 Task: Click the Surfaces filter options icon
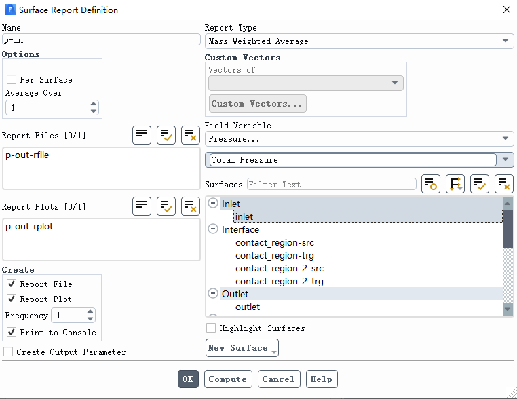(x=431, y=184)
